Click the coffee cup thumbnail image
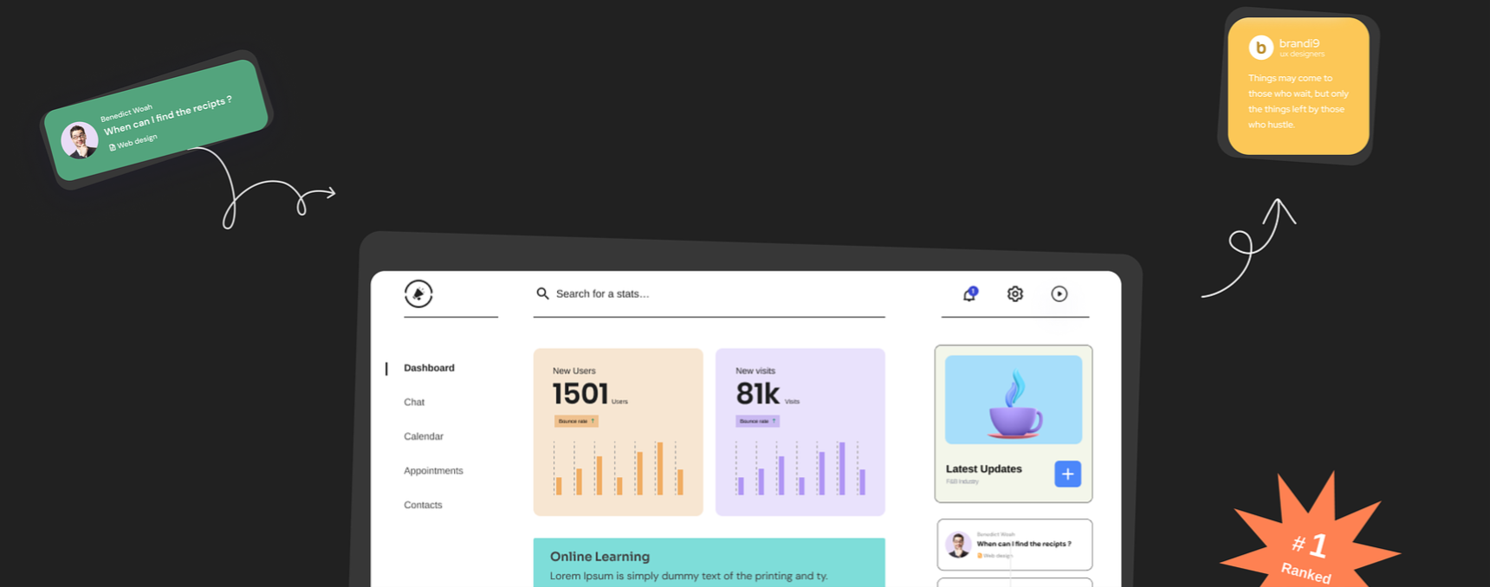 tap(1014, 400)
